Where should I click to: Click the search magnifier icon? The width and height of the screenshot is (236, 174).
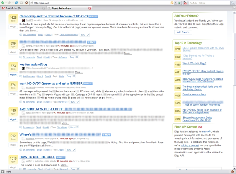click(x=232, y=3)
